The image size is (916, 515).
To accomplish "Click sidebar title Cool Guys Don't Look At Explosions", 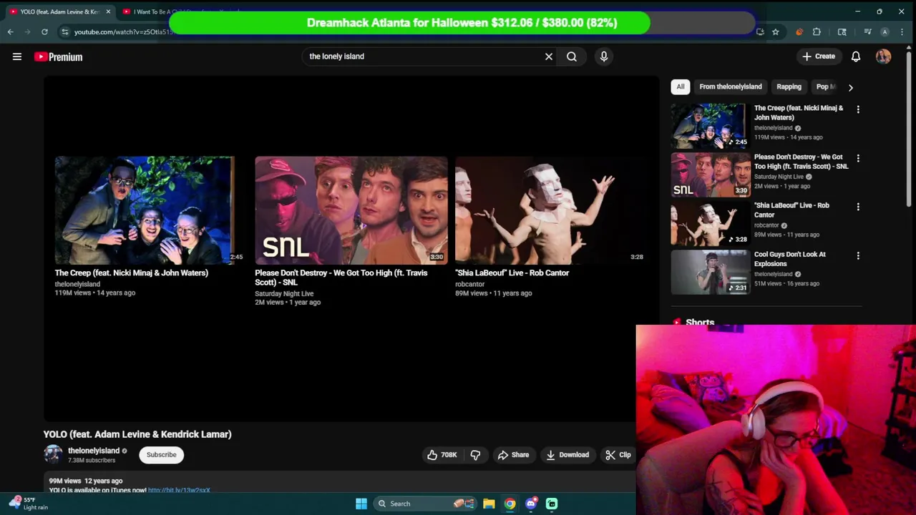I will click(790, 259).
